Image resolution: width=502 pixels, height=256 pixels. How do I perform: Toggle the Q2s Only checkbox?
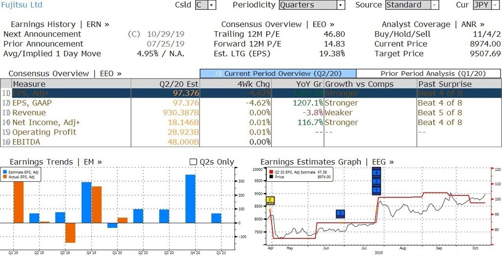click(193, 162)
